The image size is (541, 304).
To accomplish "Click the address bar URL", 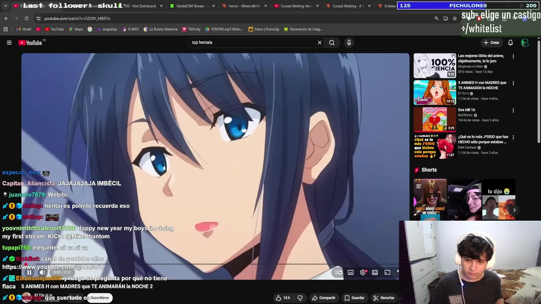I will pos(77,19).
